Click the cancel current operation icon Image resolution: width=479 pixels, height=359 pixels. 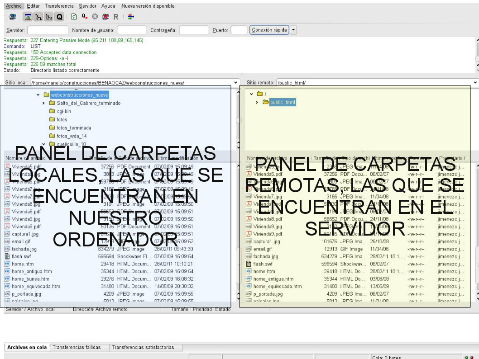point(95,17)
